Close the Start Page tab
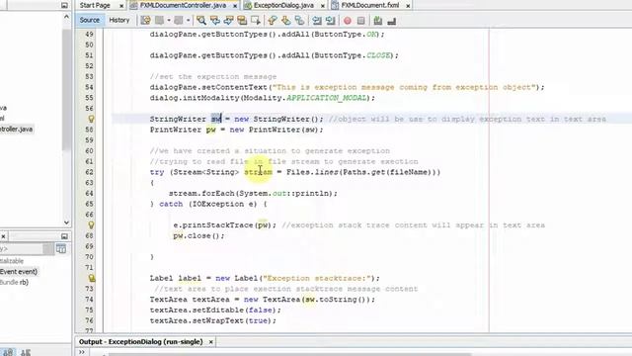 point(121,6)
